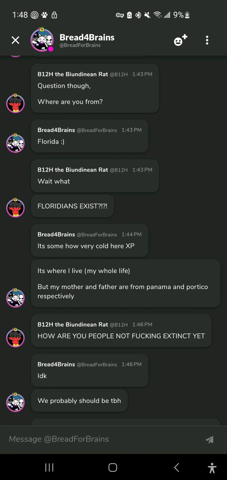Tap Bread4Brains avatar next to 'Florida :)'
The width and height of the screenshot is (227, 480).
pos(15,143)
